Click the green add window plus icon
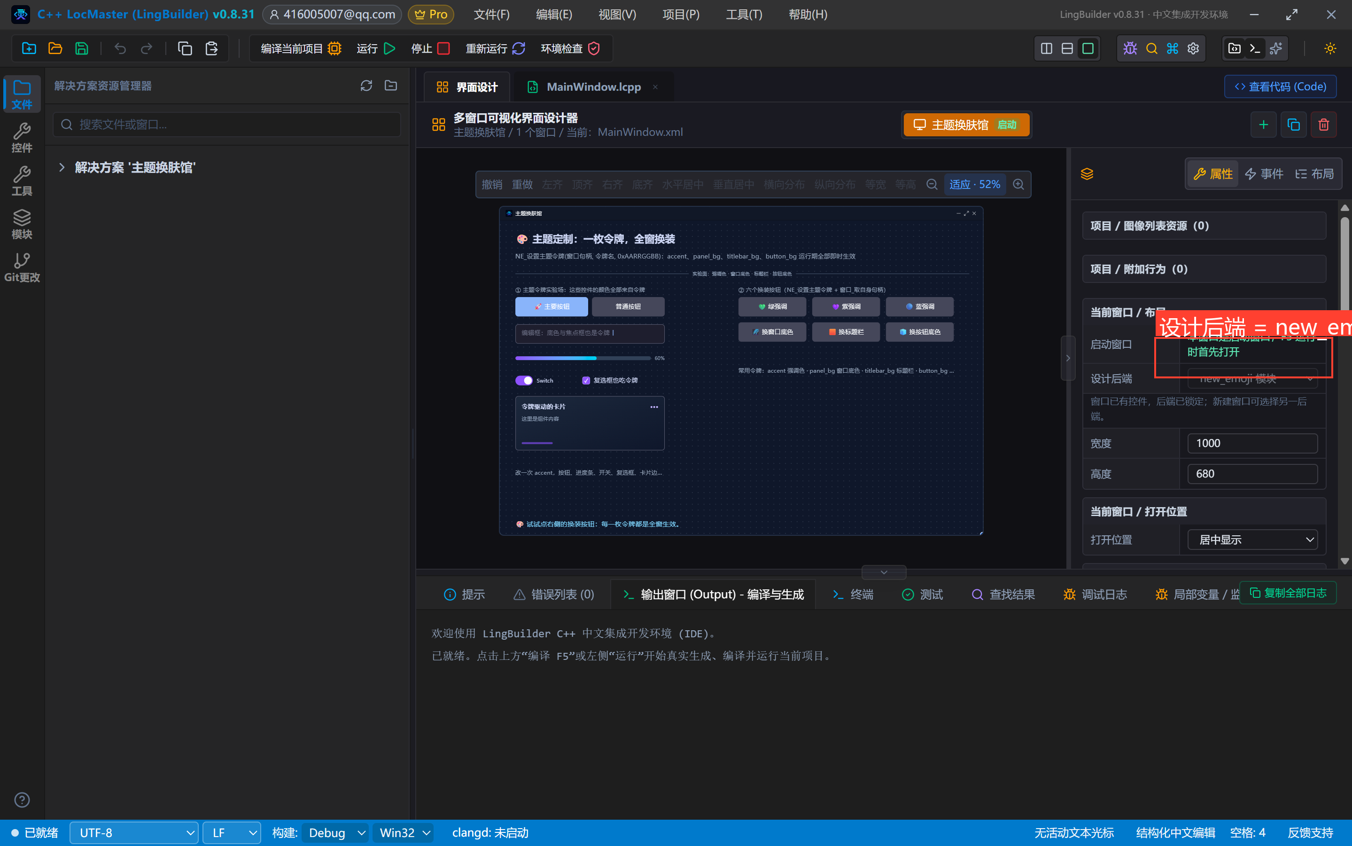1352x846 pixels. click(x=1263, y=124)
